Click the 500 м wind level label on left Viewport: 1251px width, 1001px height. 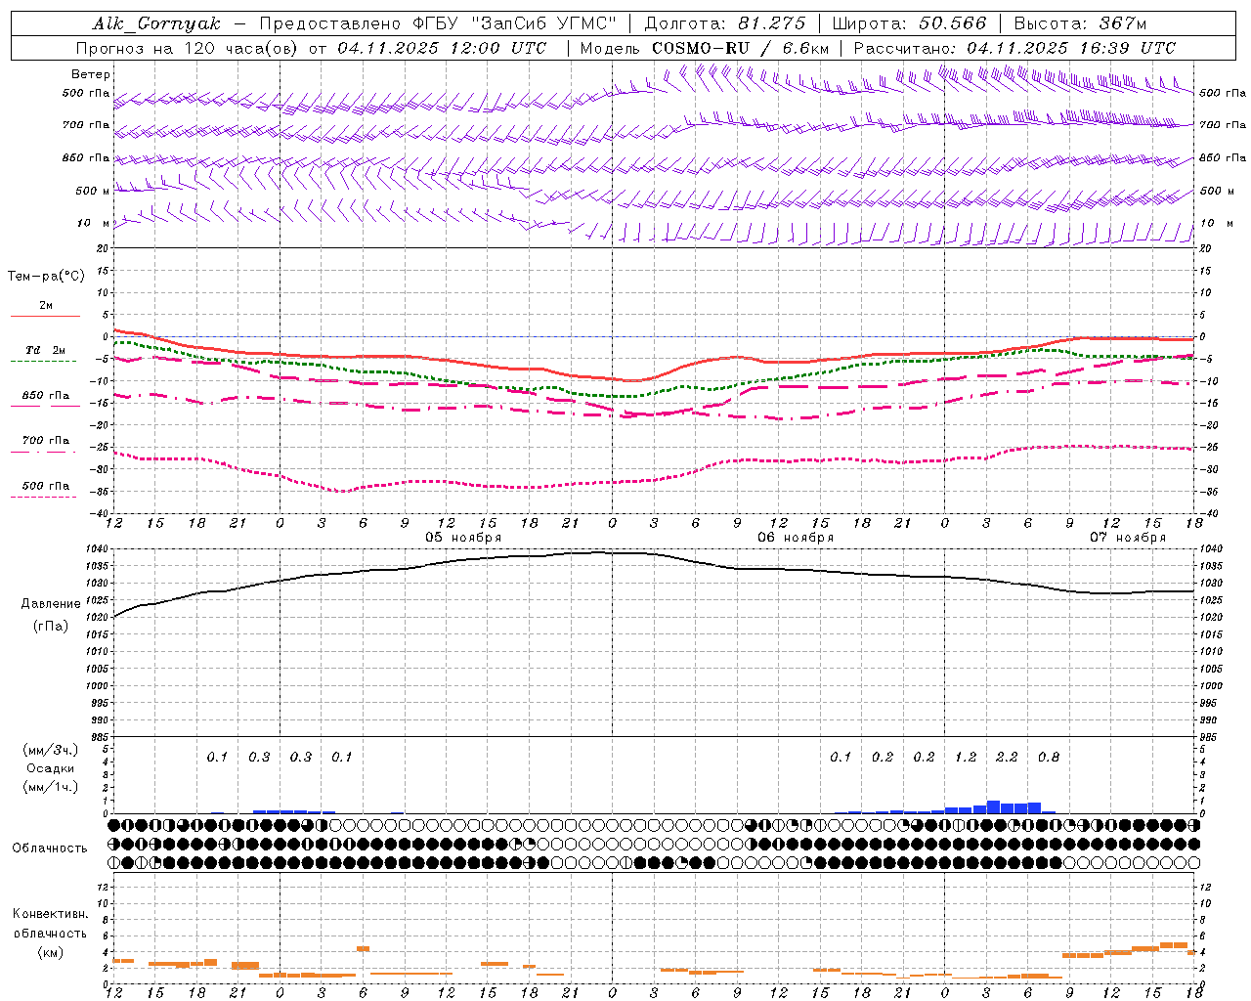click(94, 192)
